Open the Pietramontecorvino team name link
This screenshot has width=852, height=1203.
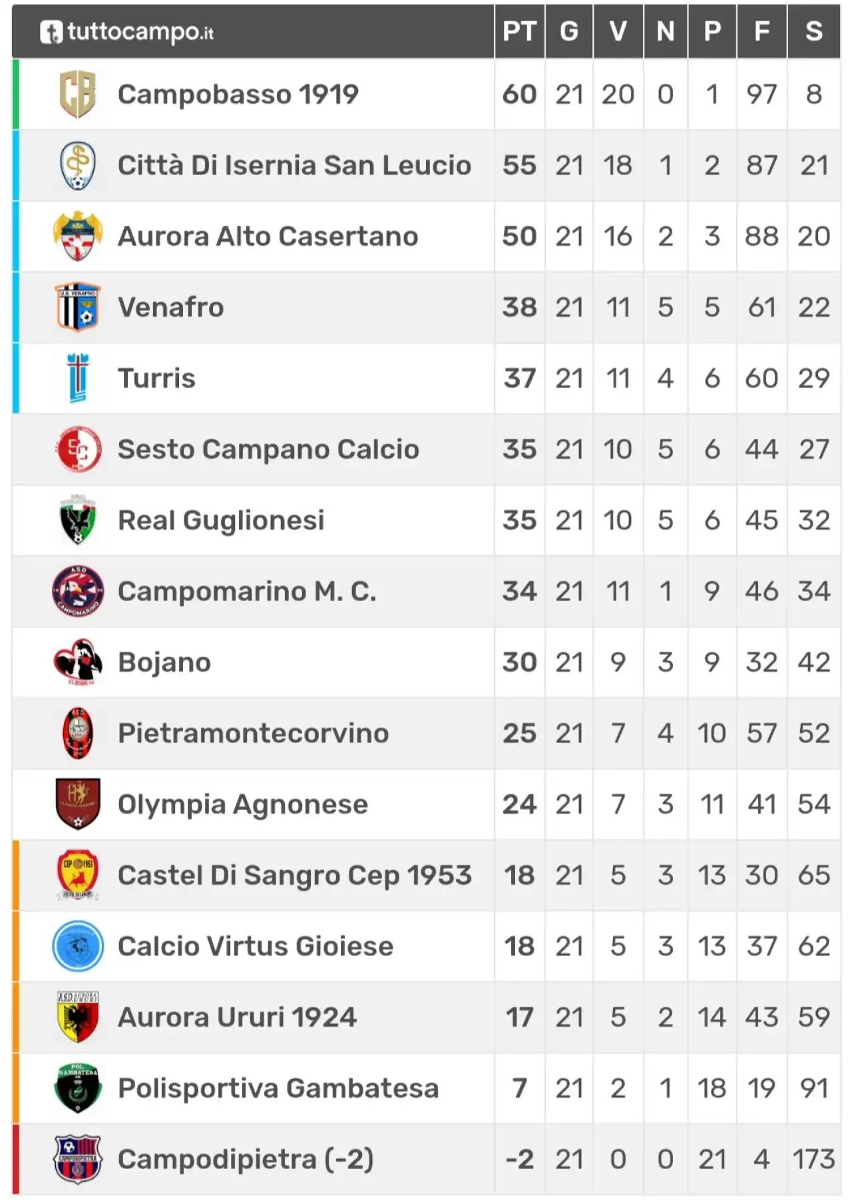253,733
